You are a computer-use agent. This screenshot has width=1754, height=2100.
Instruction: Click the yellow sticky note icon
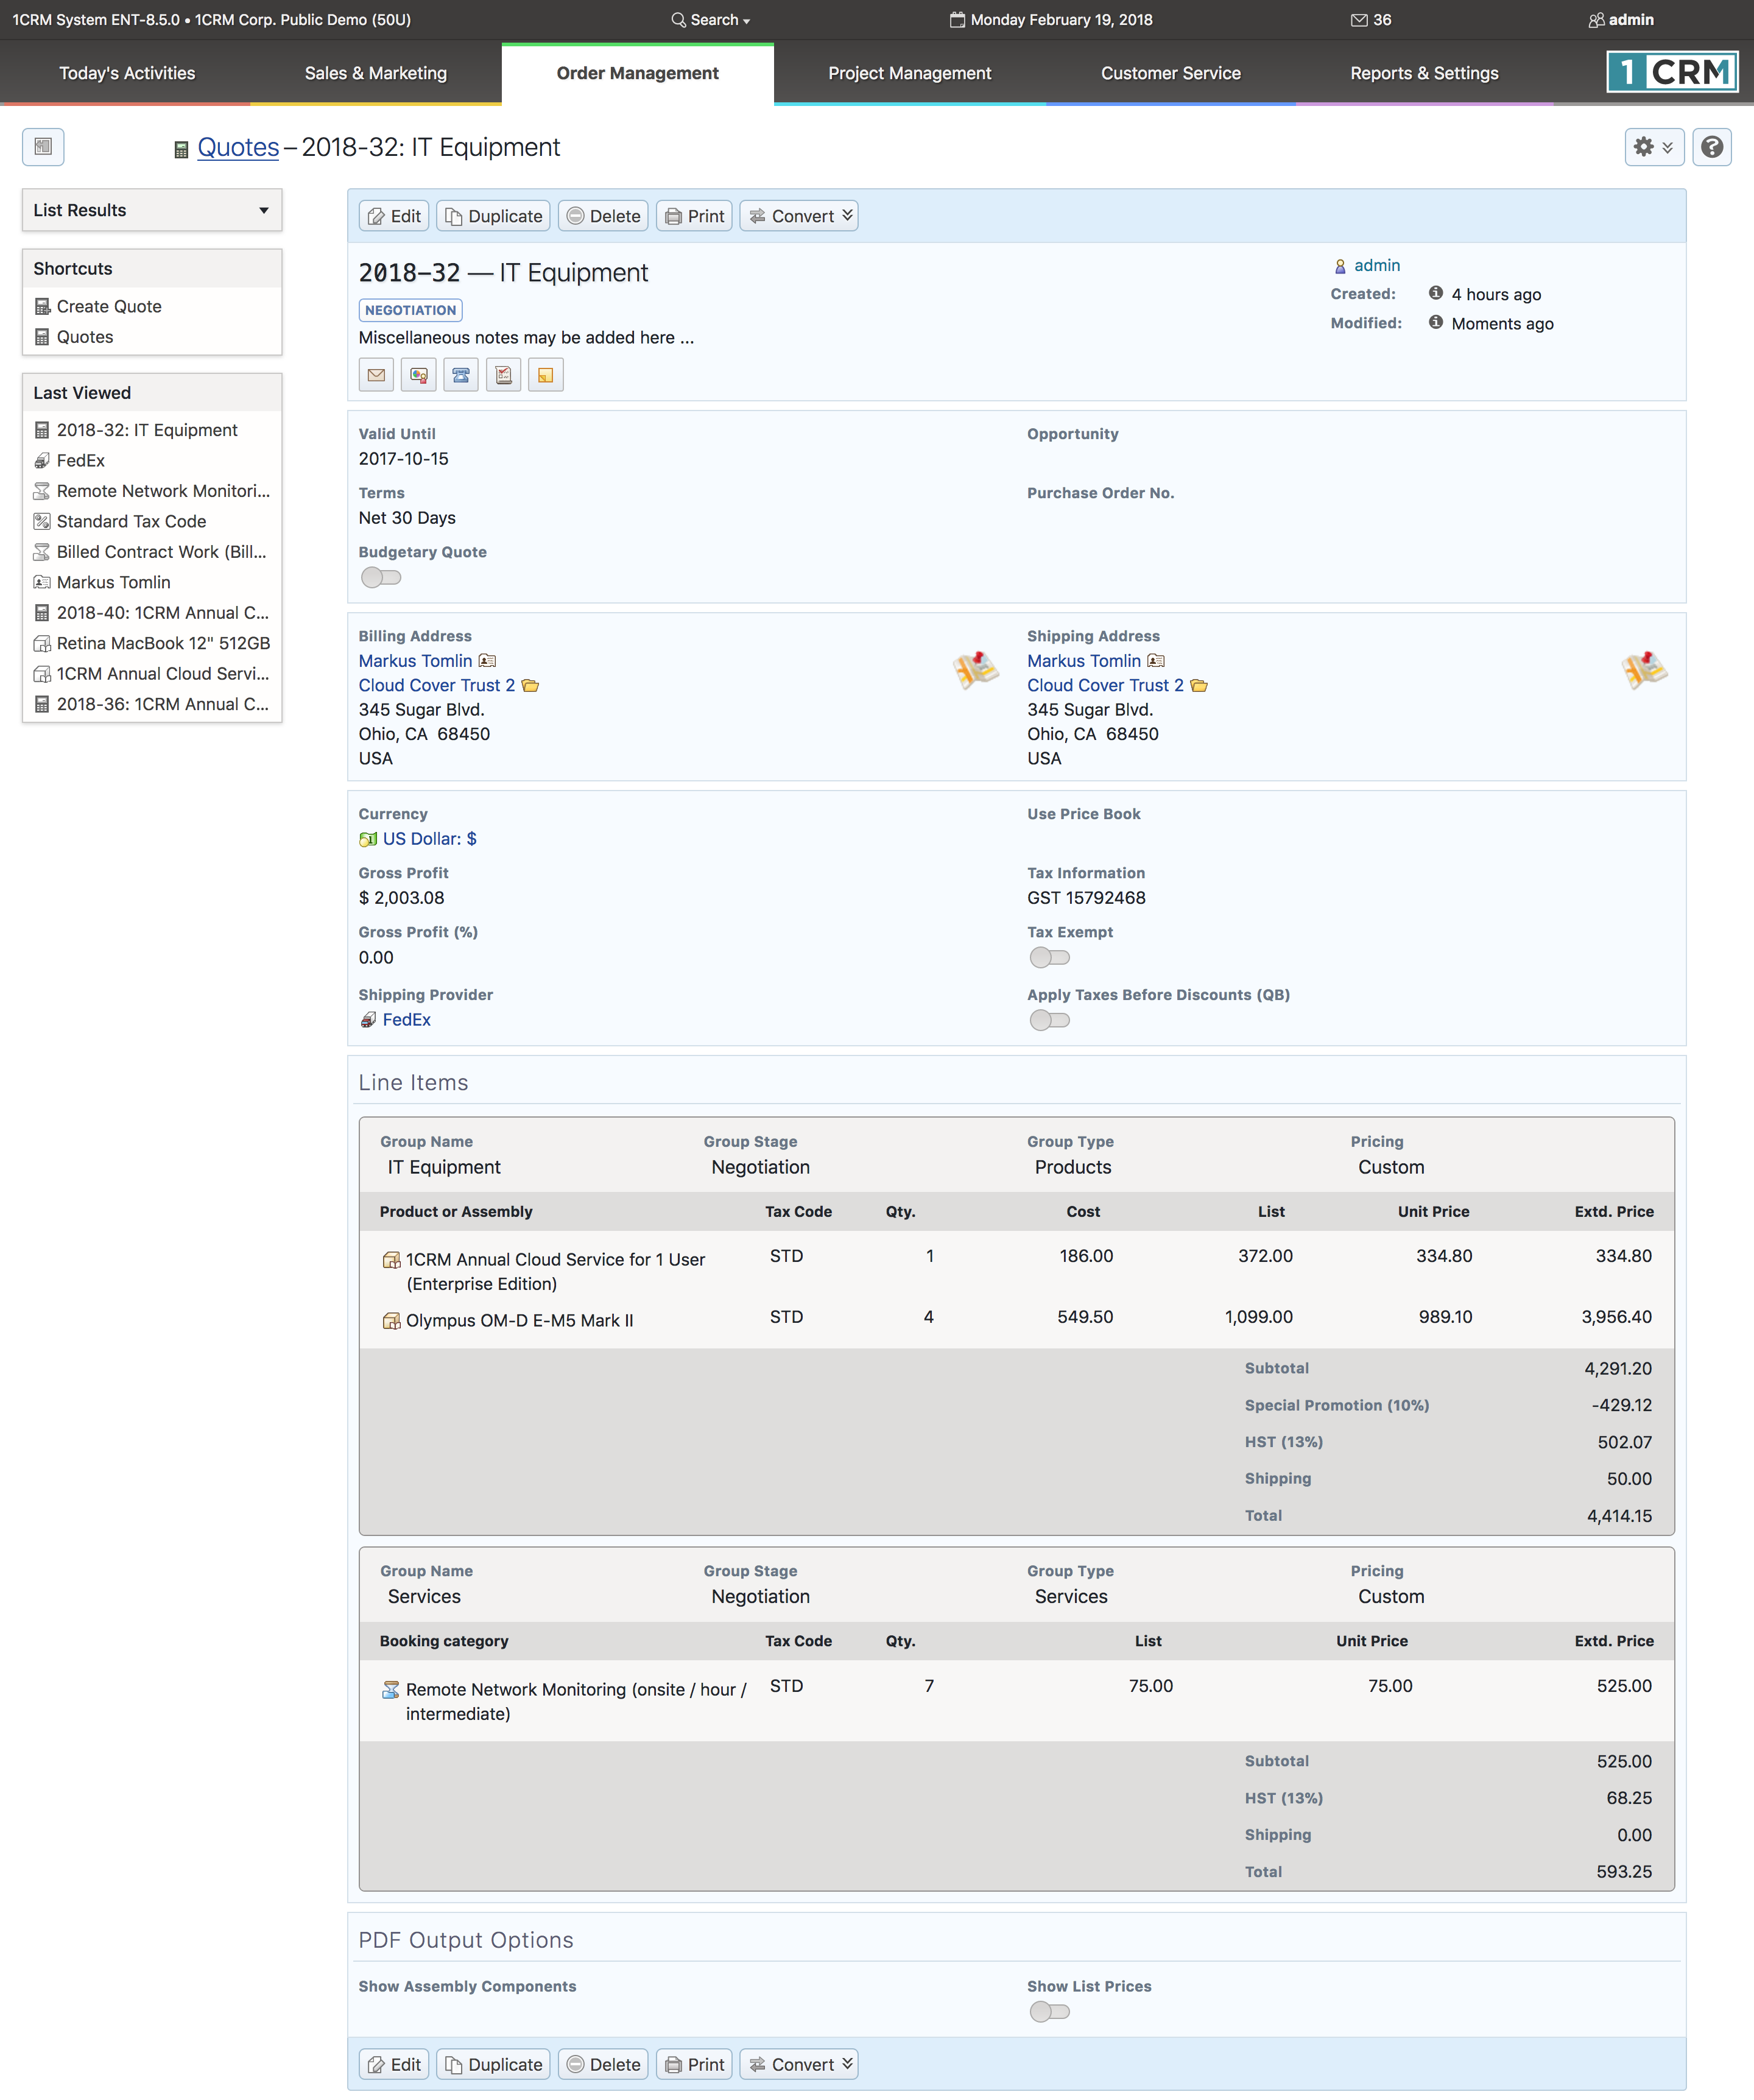pyautogui.click(x=546, y=375)
